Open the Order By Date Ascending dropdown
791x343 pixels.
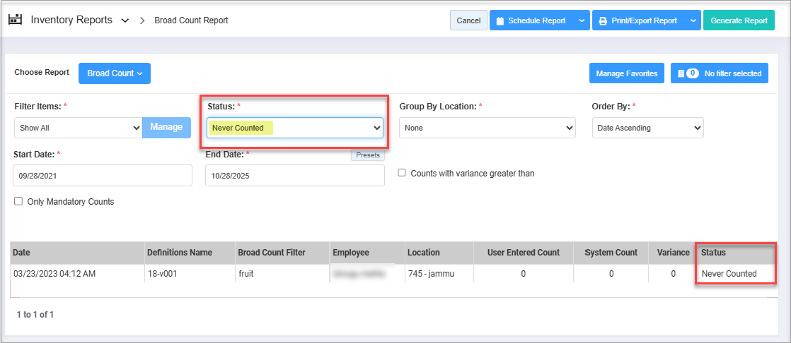[x=647, y=128]
